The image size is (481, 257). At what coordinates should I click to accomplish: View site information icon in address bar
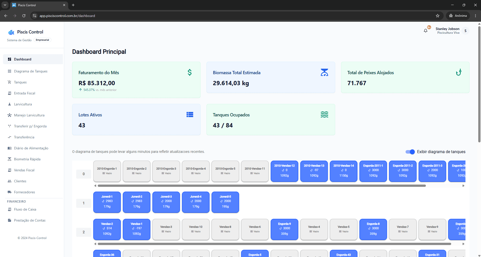35,16
